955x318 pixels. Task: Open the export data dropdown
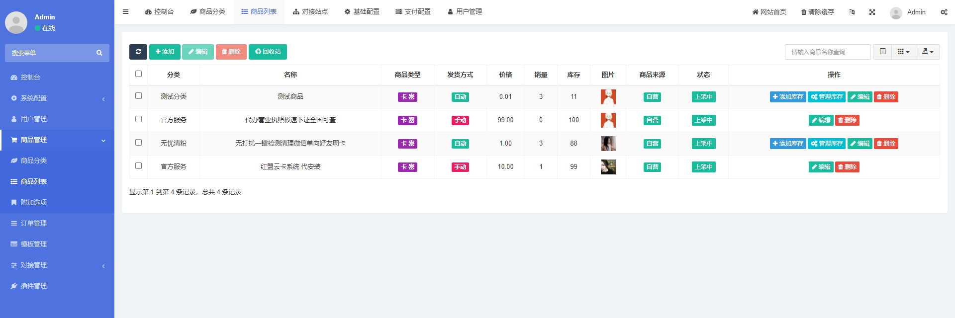pos(927,52)
